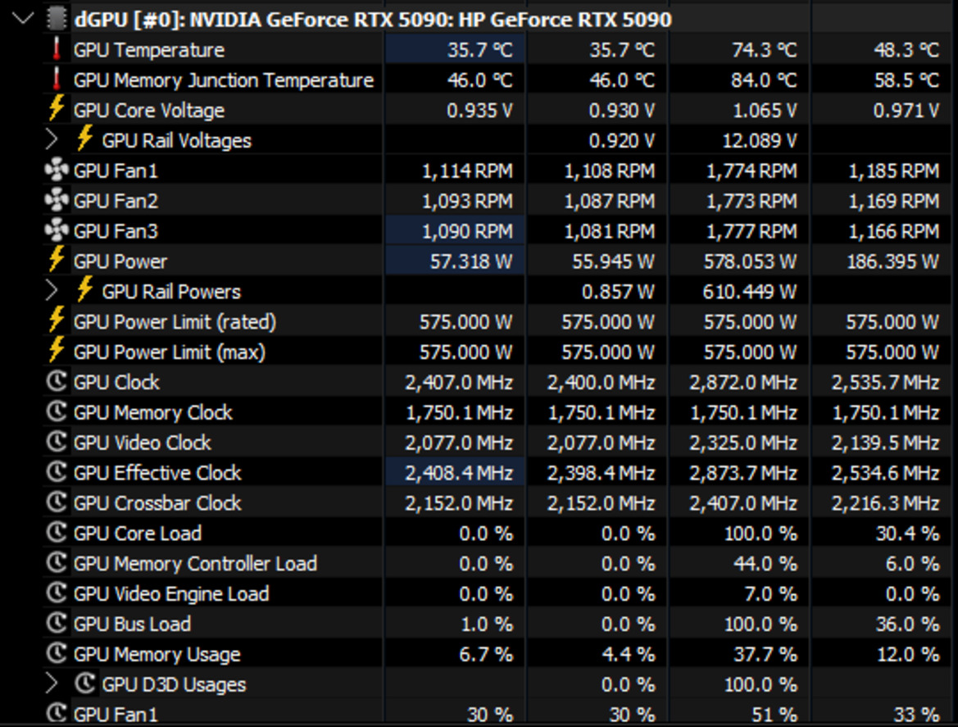Select the GPU Fan2 label
This screenshot has height=727, width=958.
(116, 201)
